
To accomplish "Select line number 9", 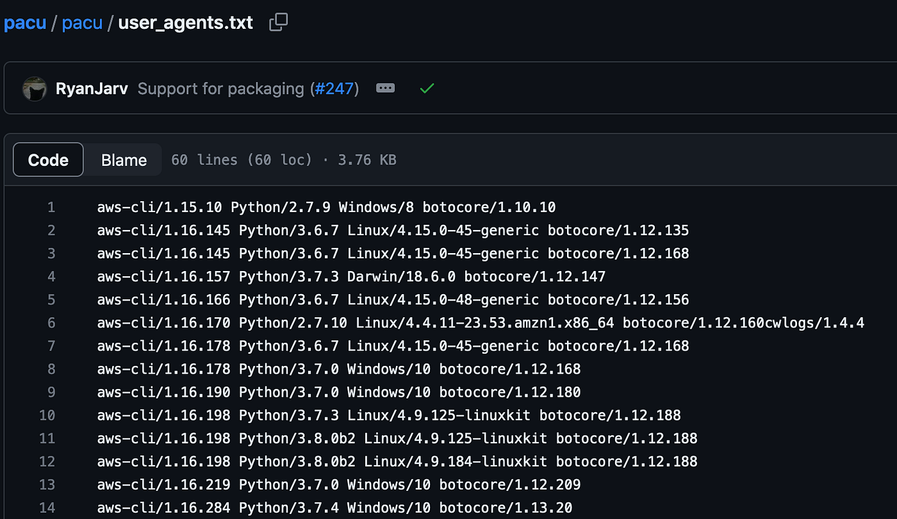I will (x=51, y=392).
